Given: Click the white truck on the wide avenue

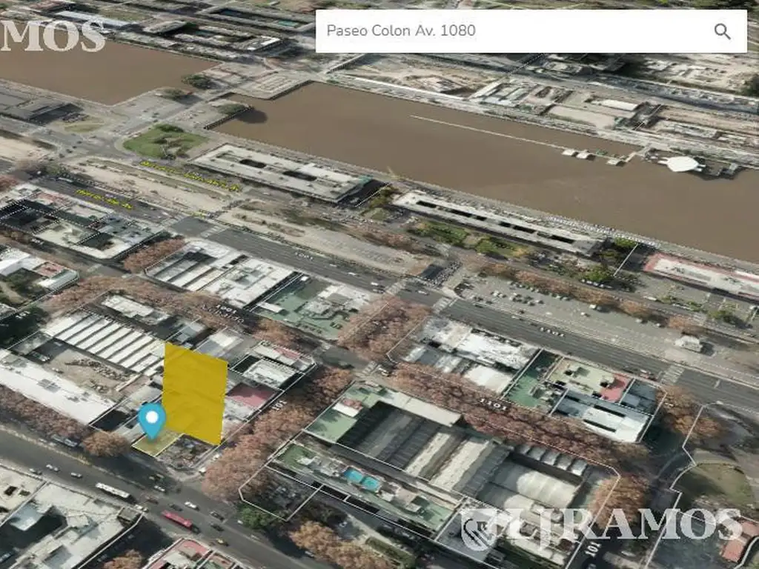Looking at the screenshot, I should [x=689, y=343].
